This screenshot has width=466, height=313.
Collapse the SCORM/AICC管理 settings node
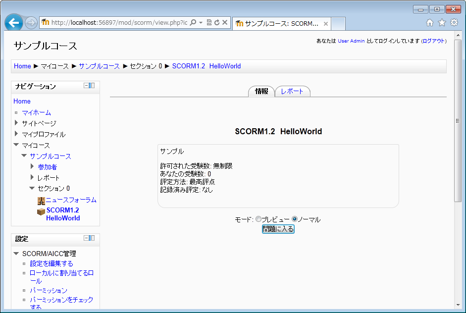(x=16, y=254)
